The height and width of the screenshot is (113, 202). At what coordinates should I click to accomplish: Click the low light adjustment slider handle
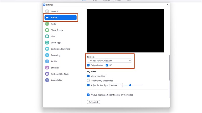click(130, 85)
